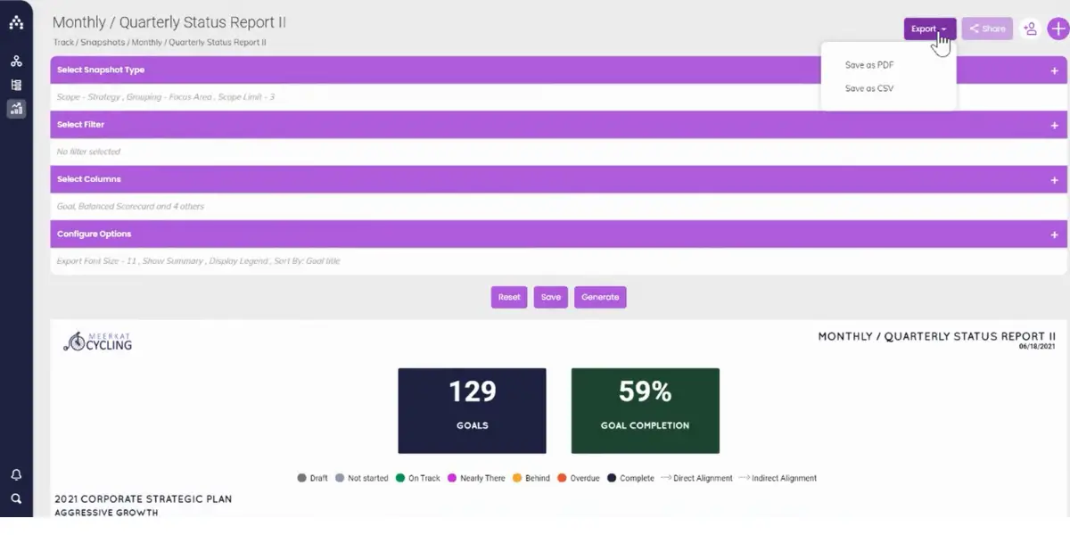The width and height of the screenshot is (1070, 535).
Task: Expand Select Columns plus icon
Action: [x=1054, y=179]
